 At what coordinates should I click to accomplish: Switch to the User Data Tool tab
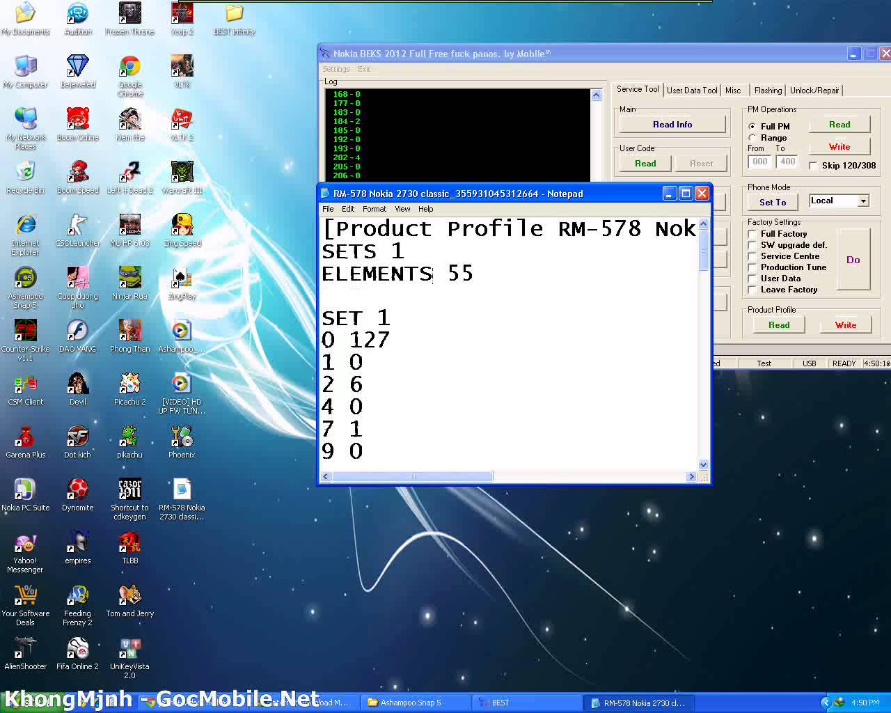[x=692, y=91]
